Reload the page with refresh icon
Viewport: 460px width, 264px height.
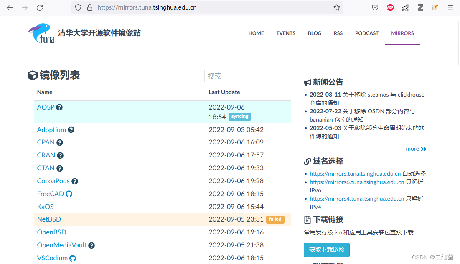(x=40, y=7)
